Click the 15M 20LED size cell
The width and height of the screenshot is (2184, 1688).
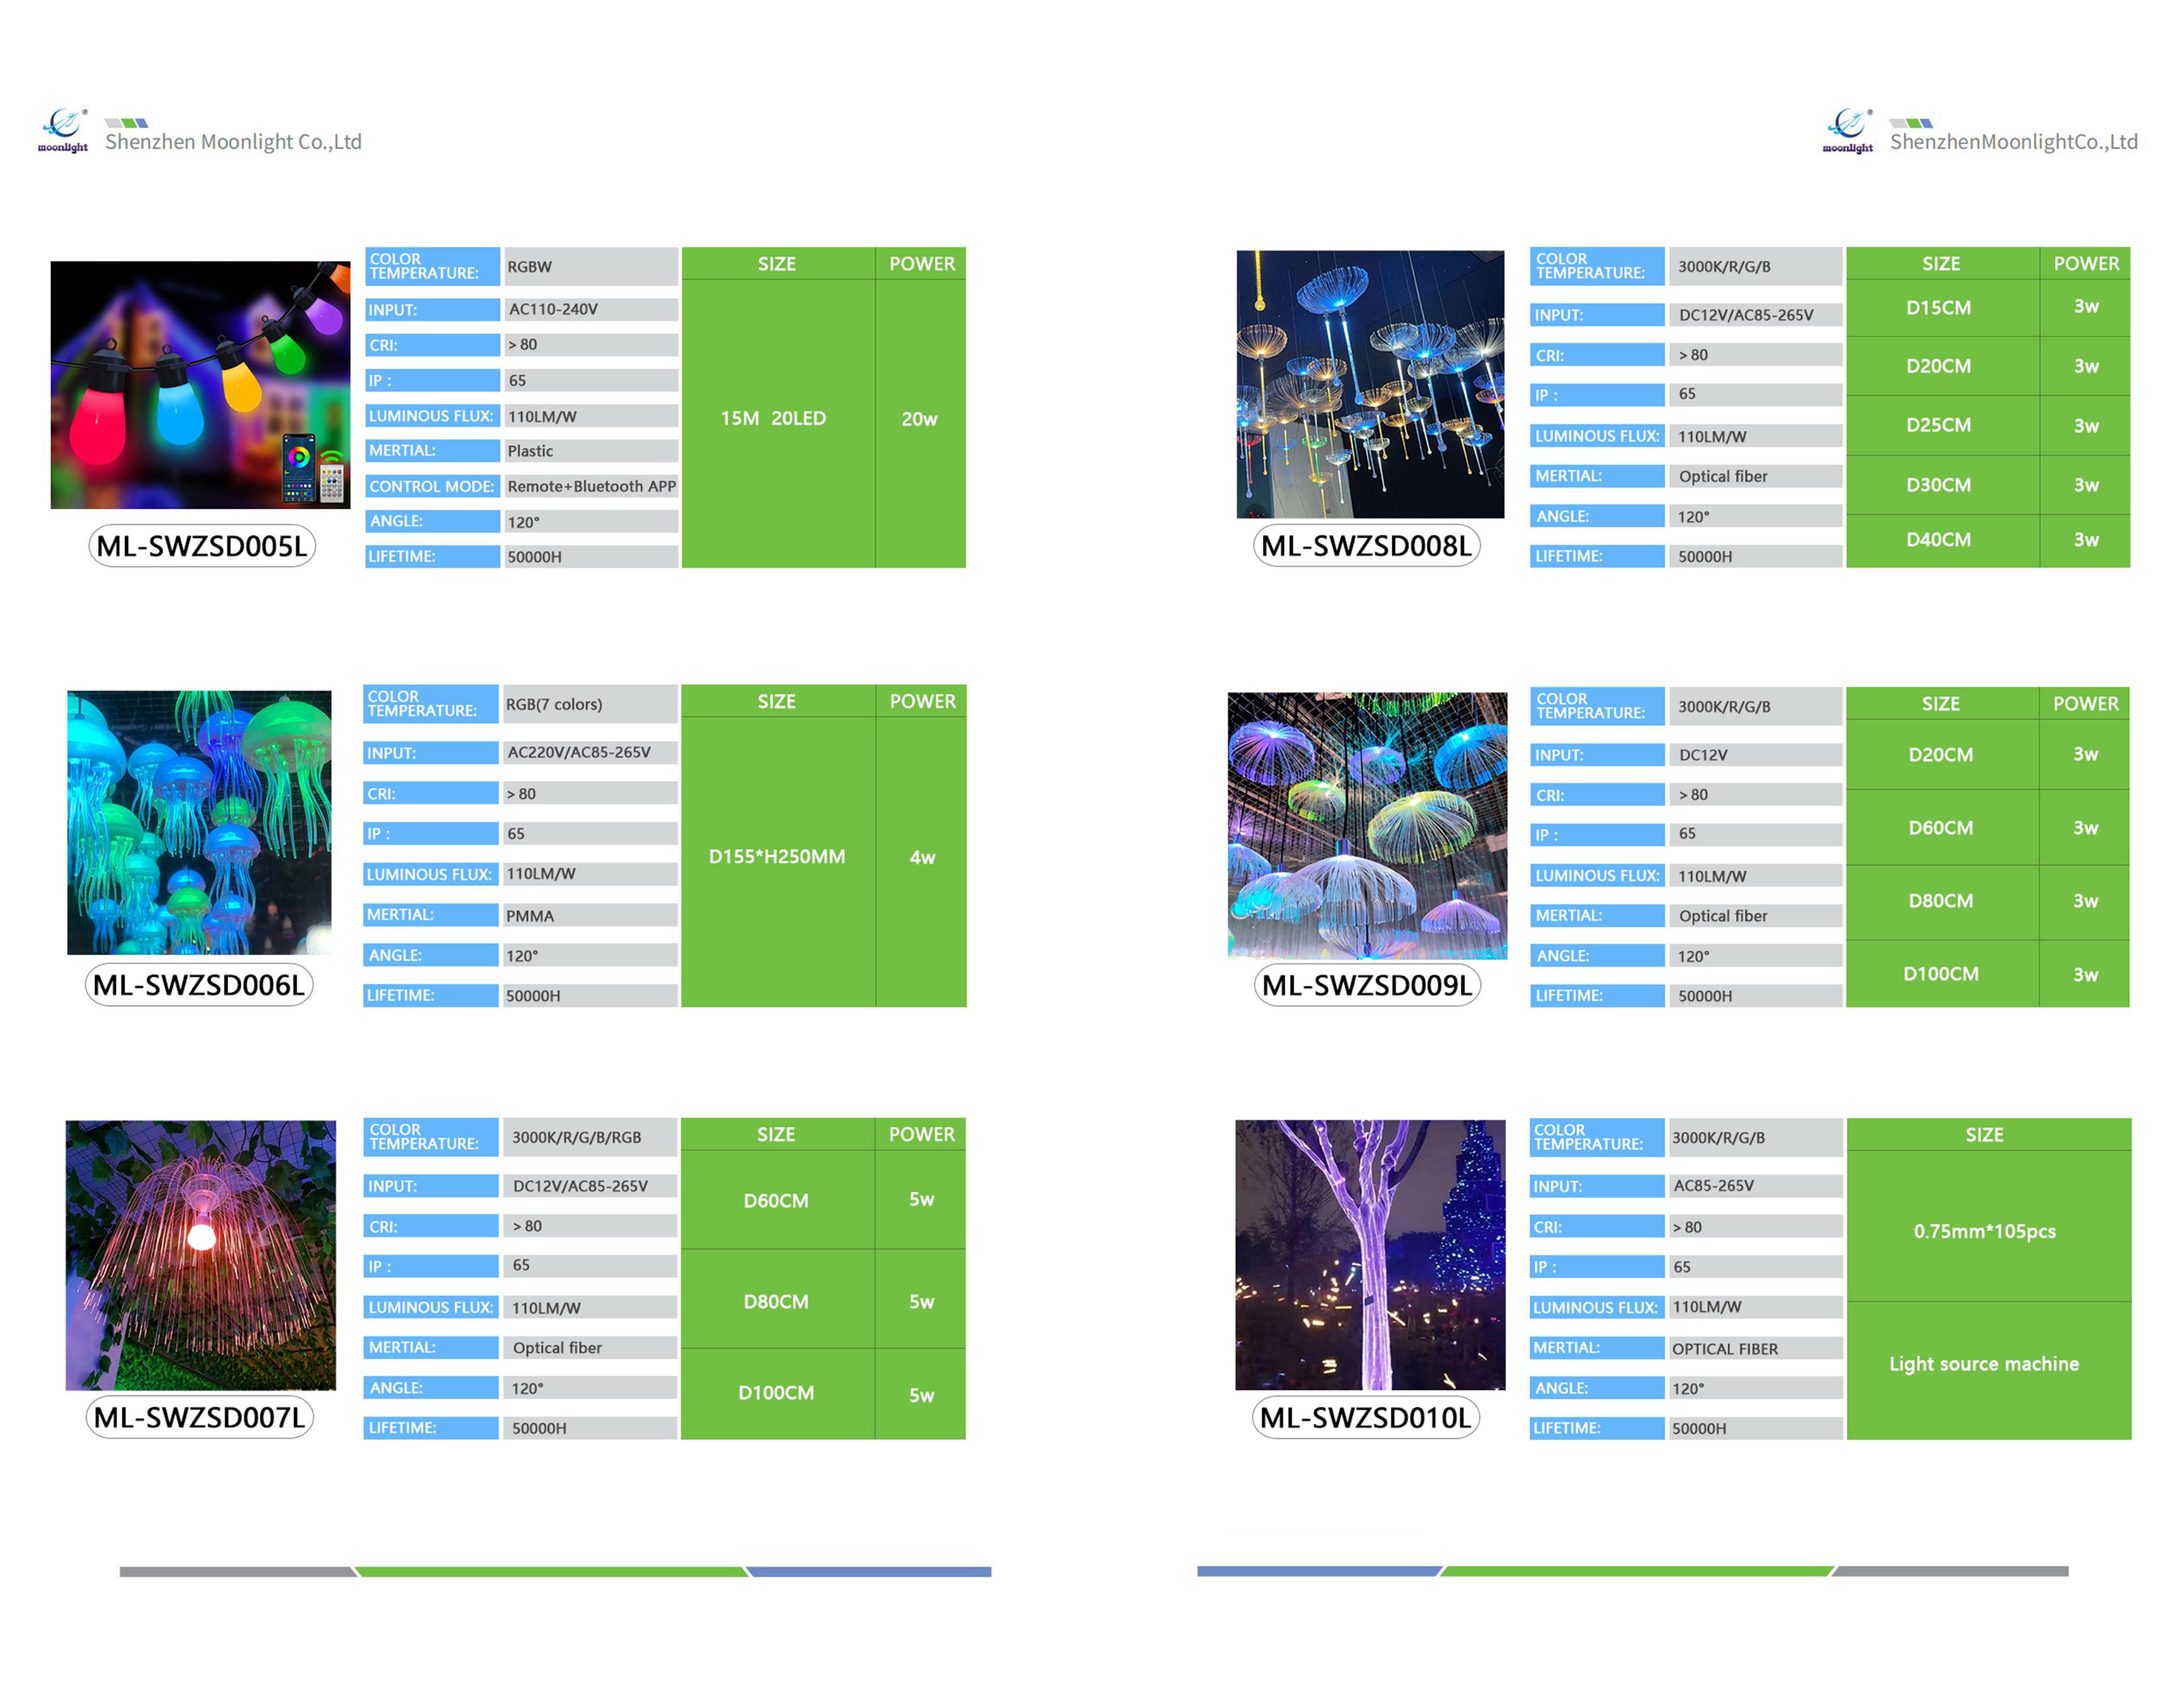pyautogui.click(x=773, y=419)
